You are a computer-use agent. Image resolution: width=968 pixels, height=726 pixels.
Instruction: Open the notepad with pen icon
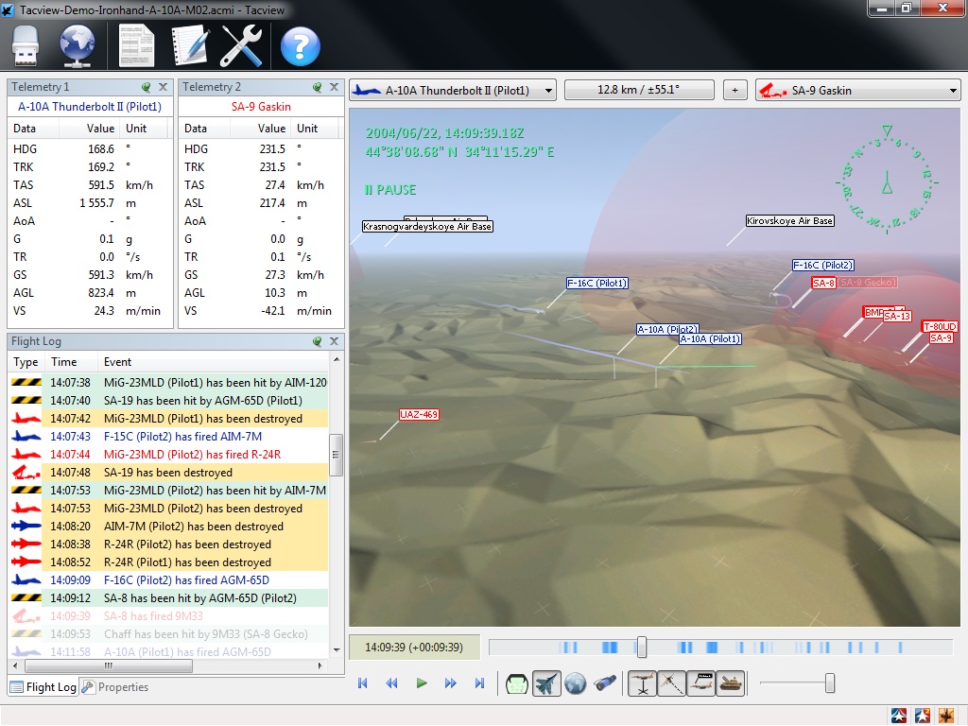click(189, 44)
